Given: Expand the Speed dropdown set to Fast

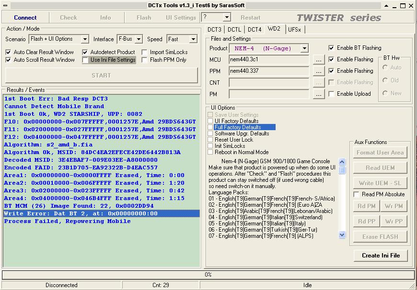Looking at the screenshot, I should tap(193, 39).
